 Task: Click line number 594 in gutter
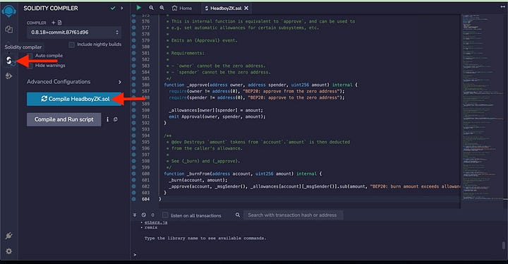click(145, 136)
